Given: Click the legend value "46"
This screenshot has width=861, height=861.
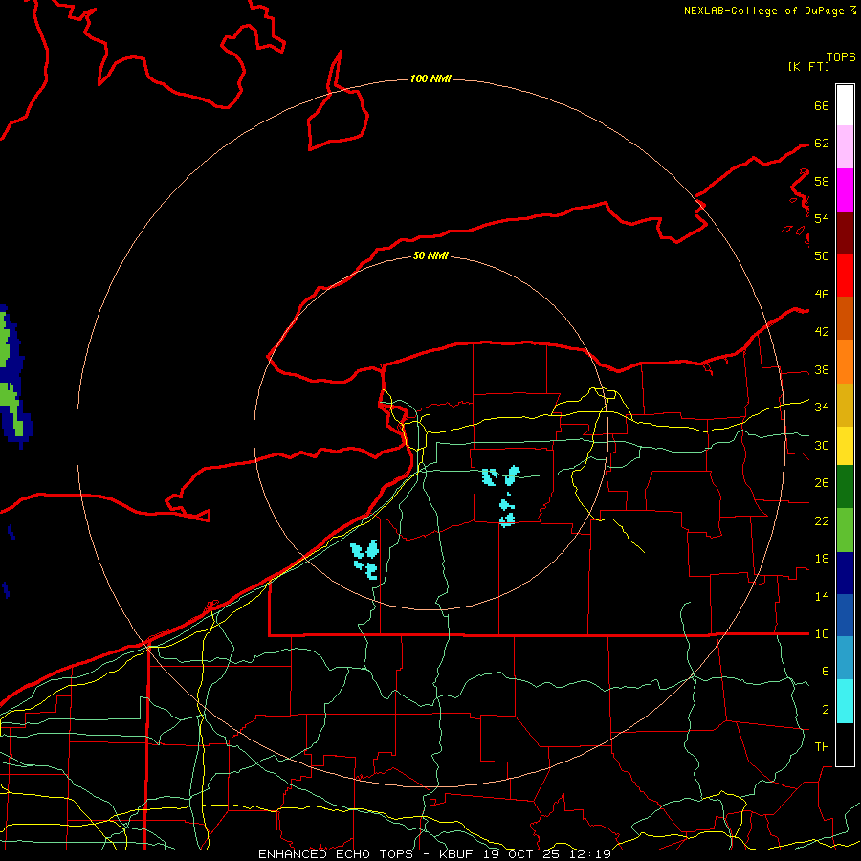Looking at the screenshot, I should pos(822,295).
